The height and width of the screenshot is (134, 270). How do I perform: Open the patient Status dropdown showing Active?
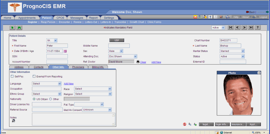coord(232,56)
